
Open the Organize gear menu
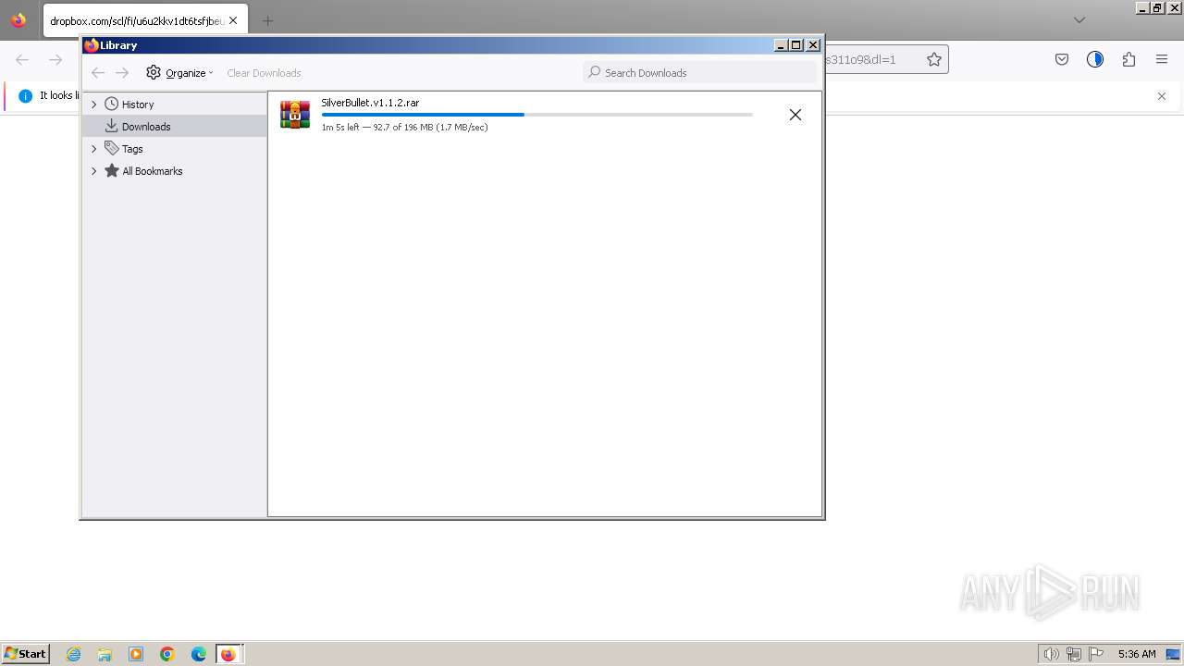[x=179, y=73]
